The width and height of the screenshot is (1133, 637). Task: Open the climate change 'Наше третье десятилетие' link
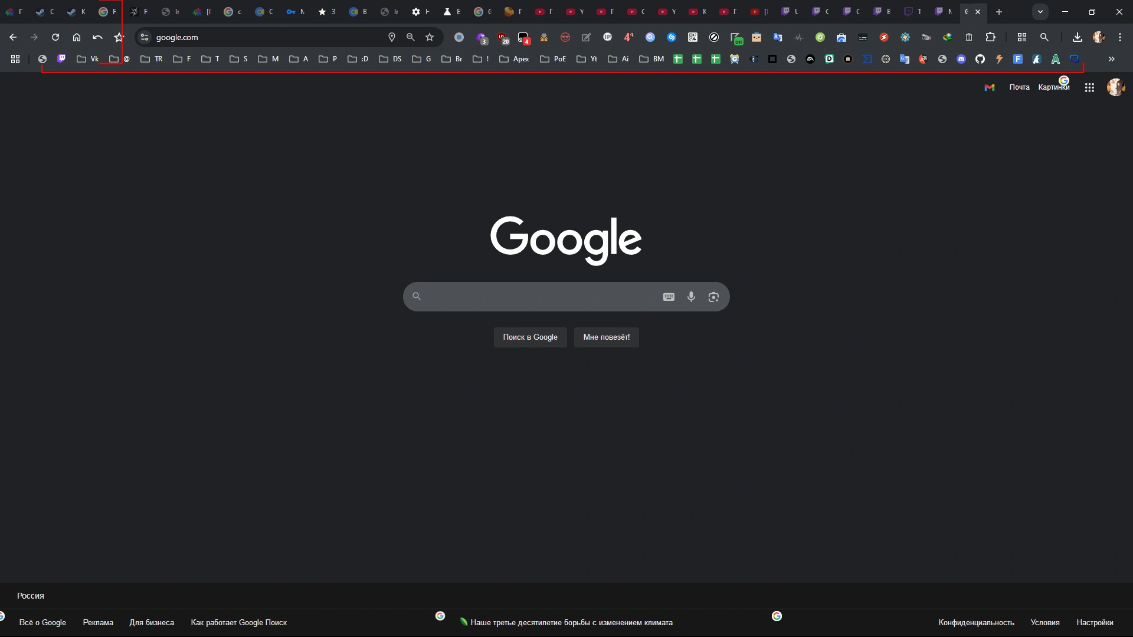(x=566, y=623)
